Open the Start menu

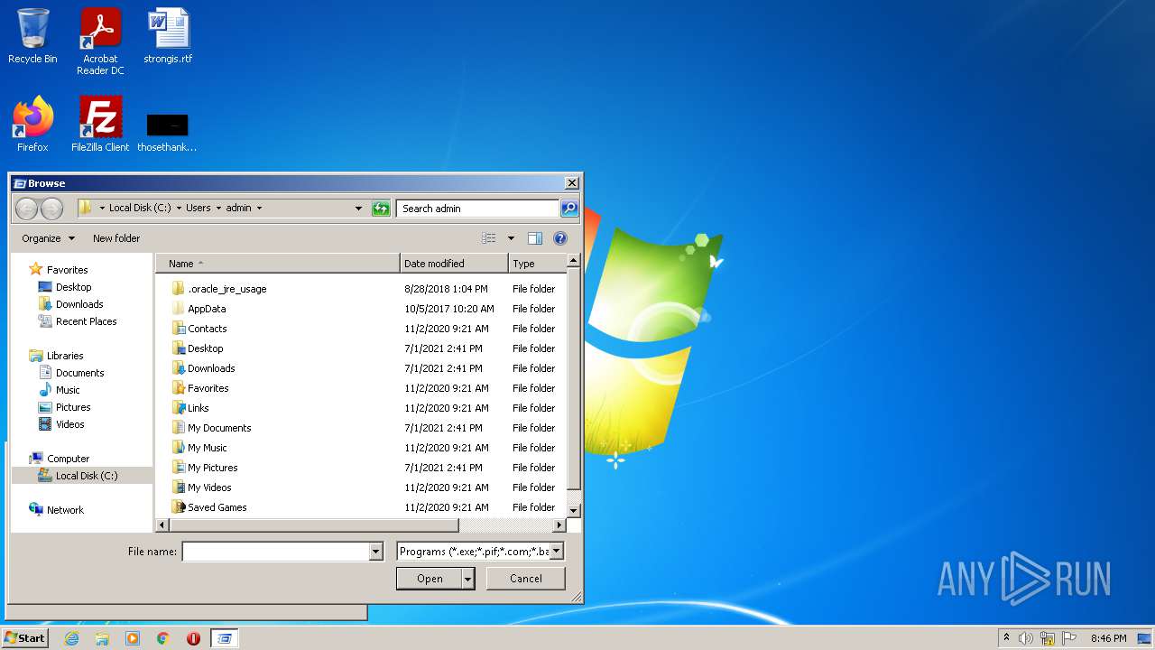(x=24, y=637)
